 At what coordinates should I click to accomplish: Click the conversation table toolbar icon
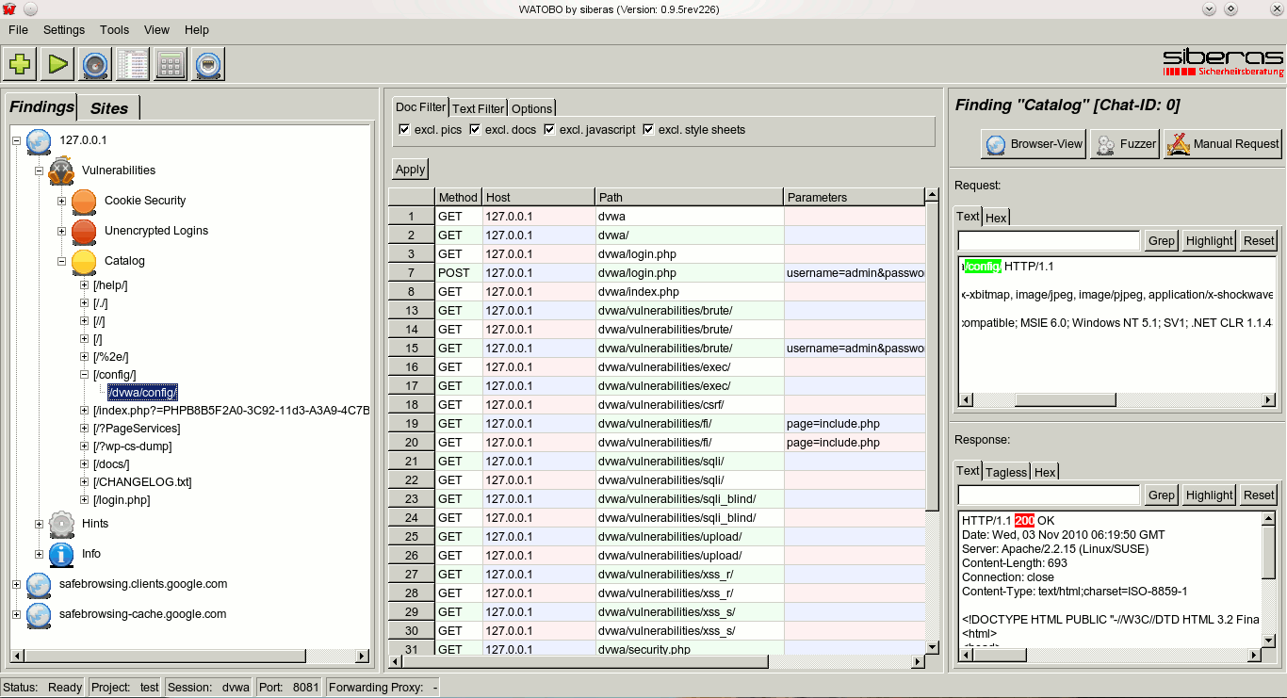point(133,64)
